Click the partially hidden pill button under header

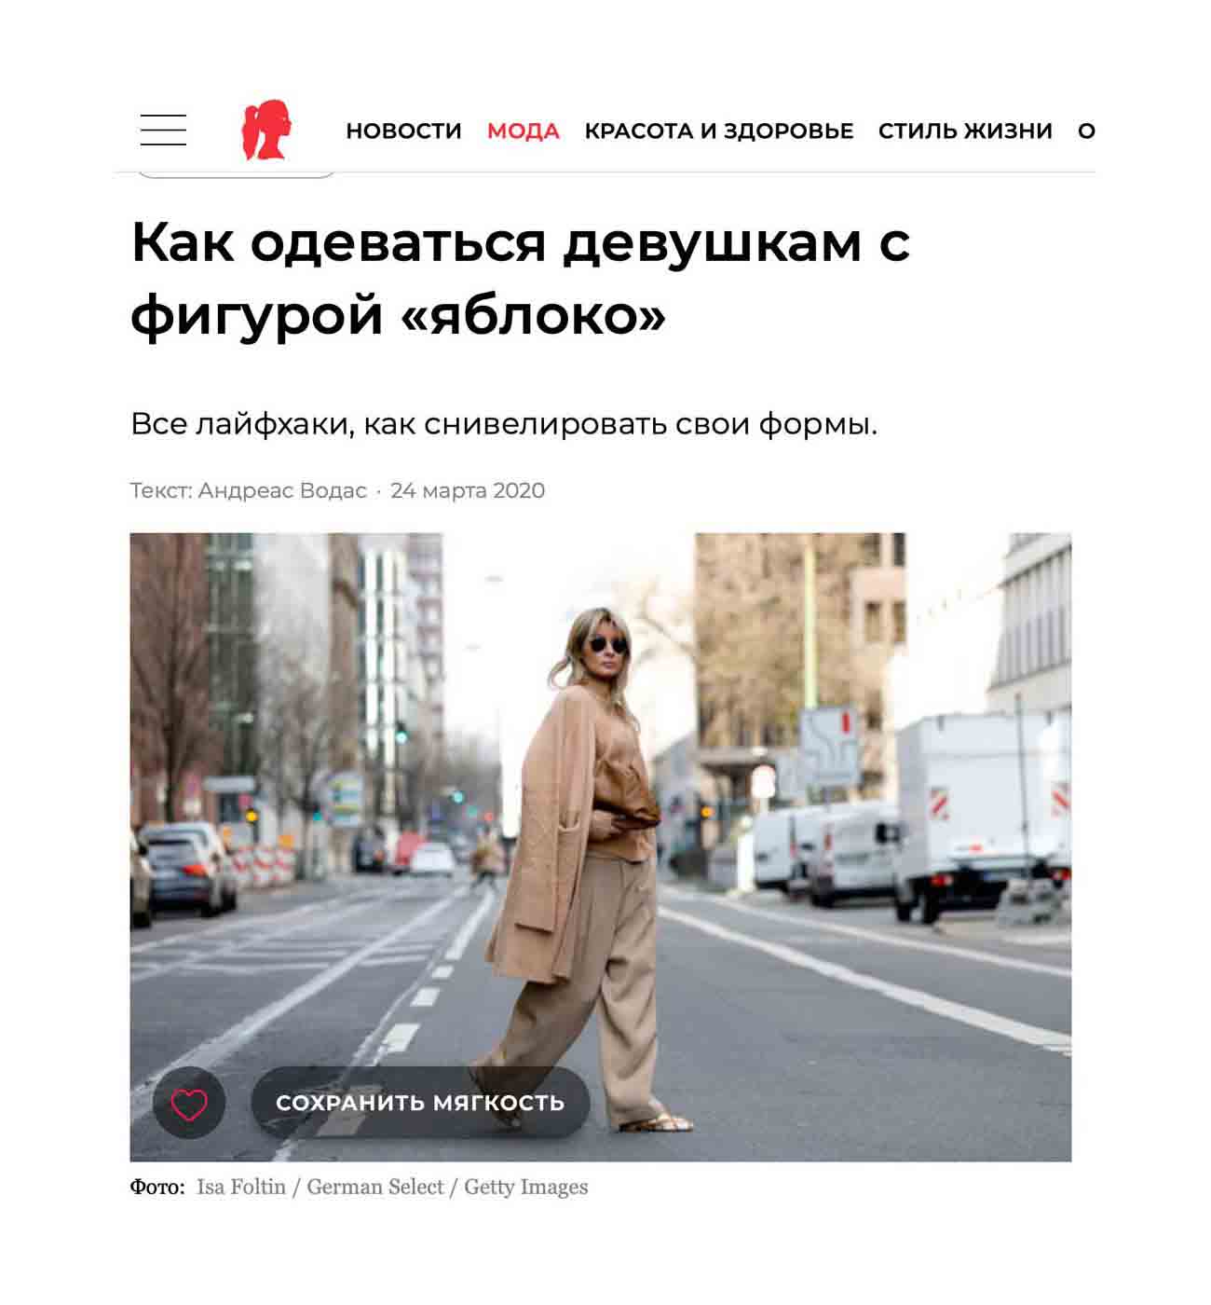pos(237,174)
